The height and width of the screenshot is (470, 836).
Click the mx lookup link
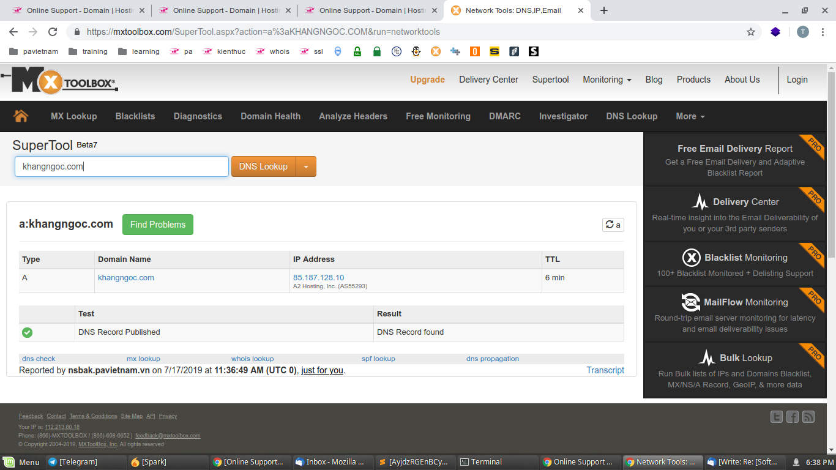[x=143, y=359]
